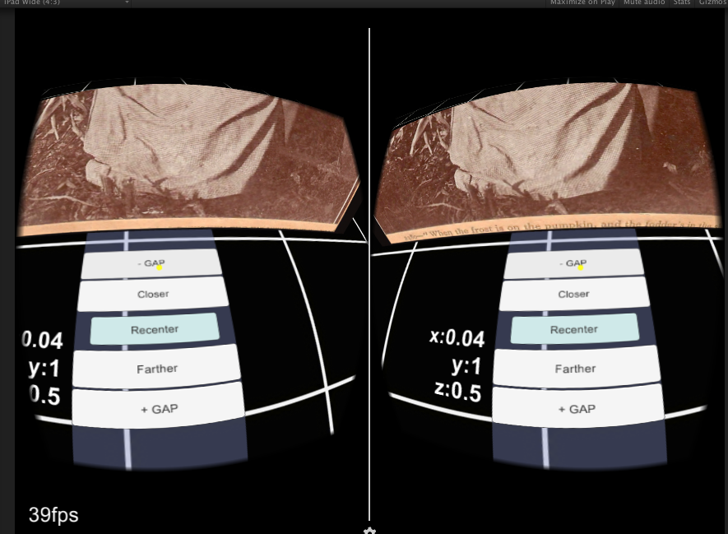
Task: Select 'Recenter' in the right eye view
Action: tap(574, 329)
